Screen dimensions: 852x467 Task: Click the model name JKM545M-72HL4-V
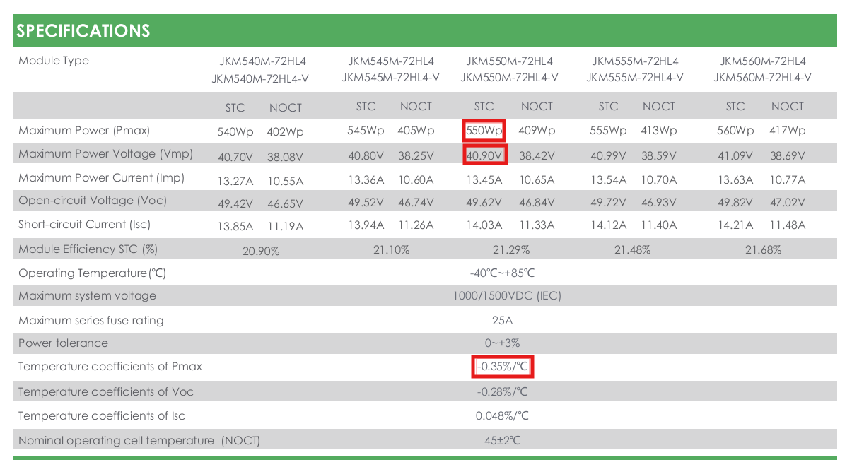coord(390,78)
